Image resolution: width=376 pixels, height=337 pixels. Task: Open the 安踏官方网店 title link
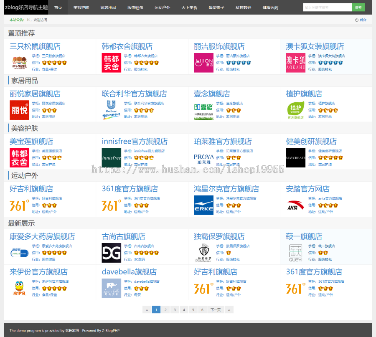pos(307,189)
